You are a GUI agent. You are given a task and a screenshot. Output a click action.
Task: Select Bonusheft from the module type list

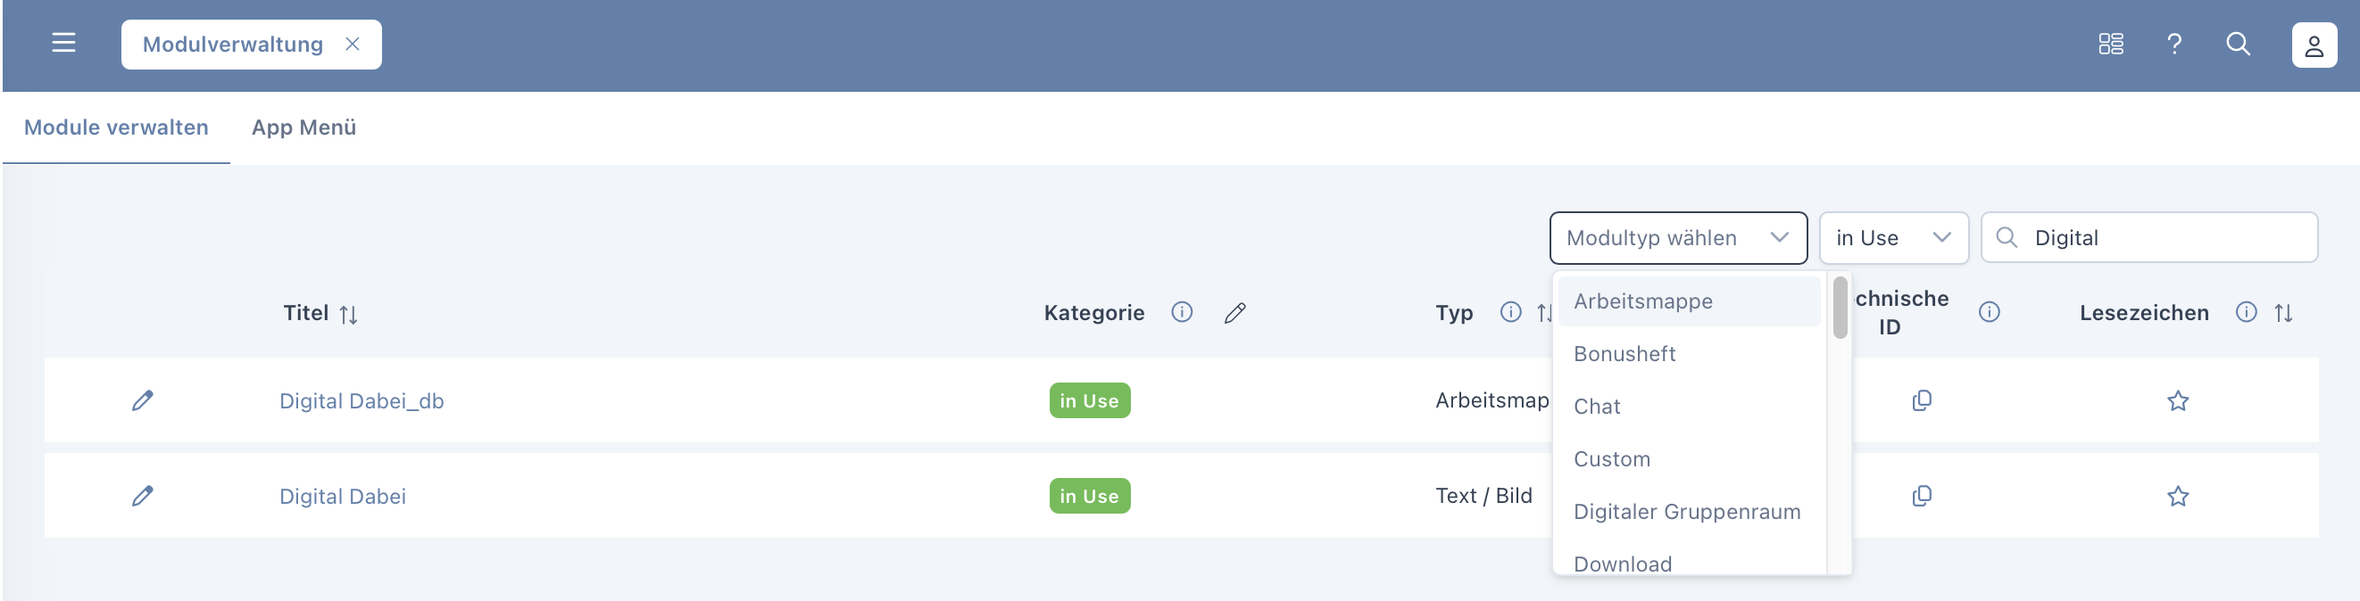click(1625, 354)
